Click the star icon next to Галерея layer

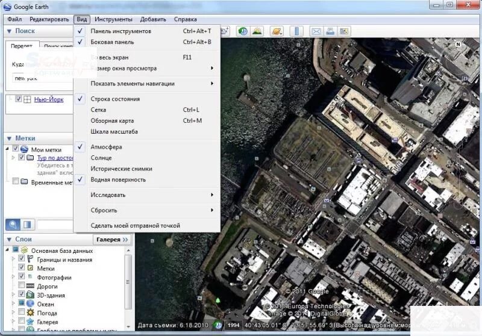(30, 322)
